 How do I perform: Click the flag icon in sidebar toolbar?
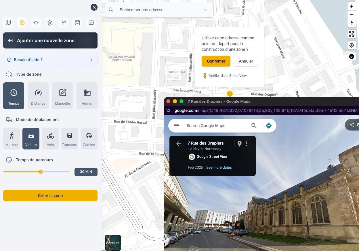coord(64,23)
